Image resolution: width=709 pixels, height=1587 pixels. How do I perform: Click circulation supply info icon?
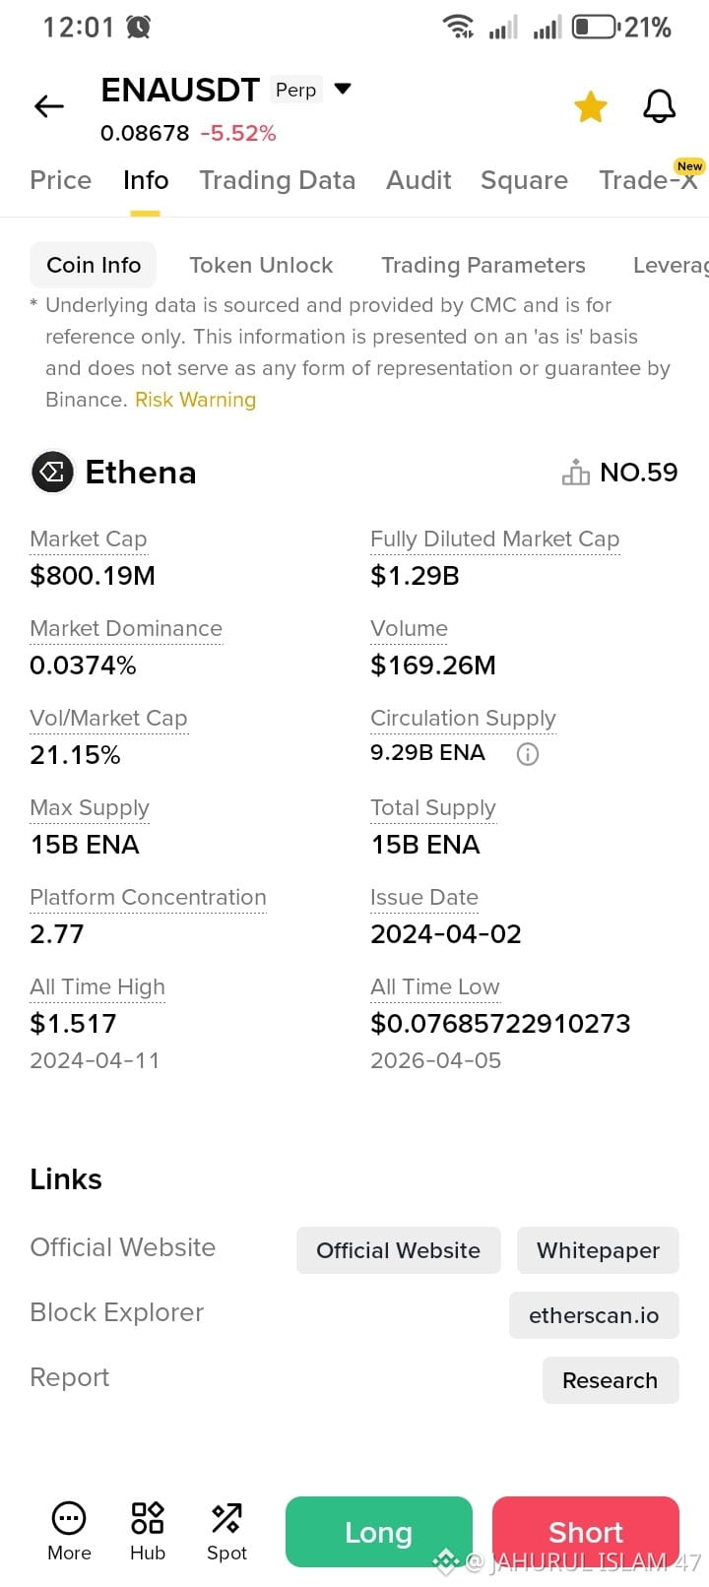528,754
